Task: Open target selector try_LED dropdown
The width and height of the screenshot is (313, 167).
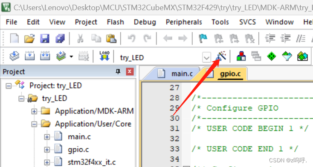Action: (206, 57)
